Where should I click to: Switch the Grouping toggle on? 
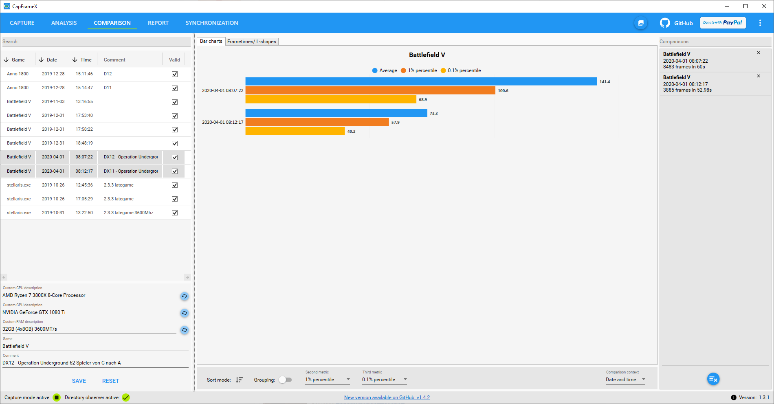pos(285,380)
